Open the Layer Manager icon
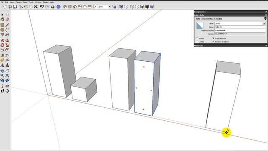The width and height of the screenshot is (268, 151). 114,7
